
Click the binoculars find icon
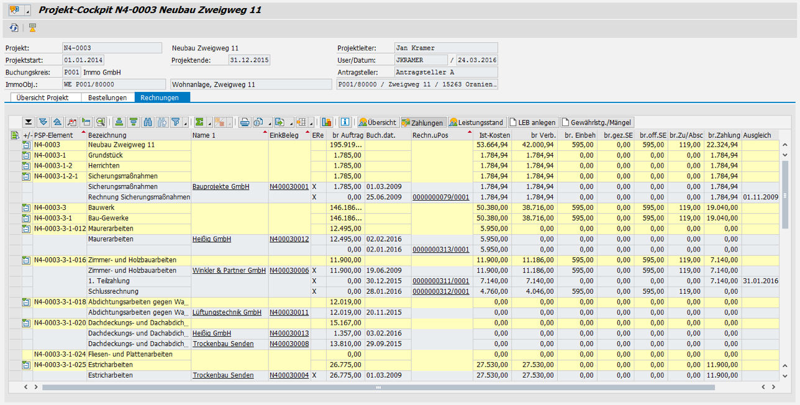(x=148, y=122)
